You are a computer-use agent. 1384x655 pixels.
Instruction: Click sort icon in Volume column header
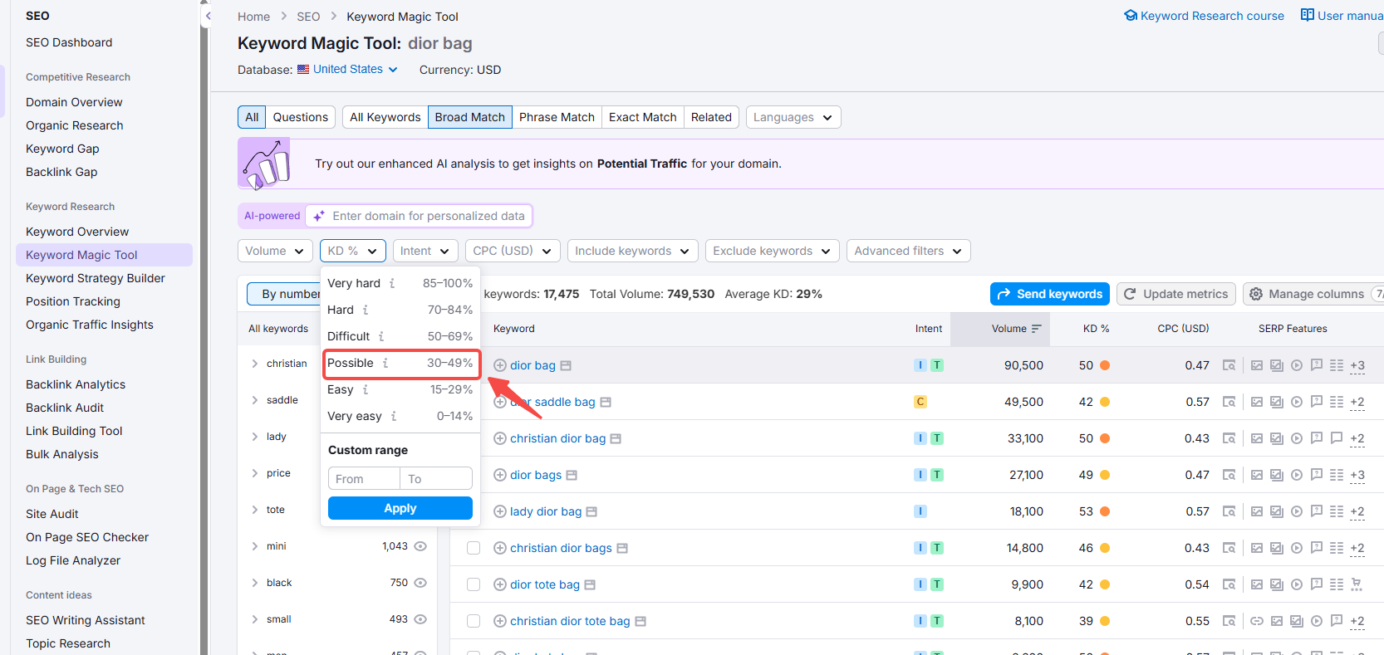tap(1036, 329)
